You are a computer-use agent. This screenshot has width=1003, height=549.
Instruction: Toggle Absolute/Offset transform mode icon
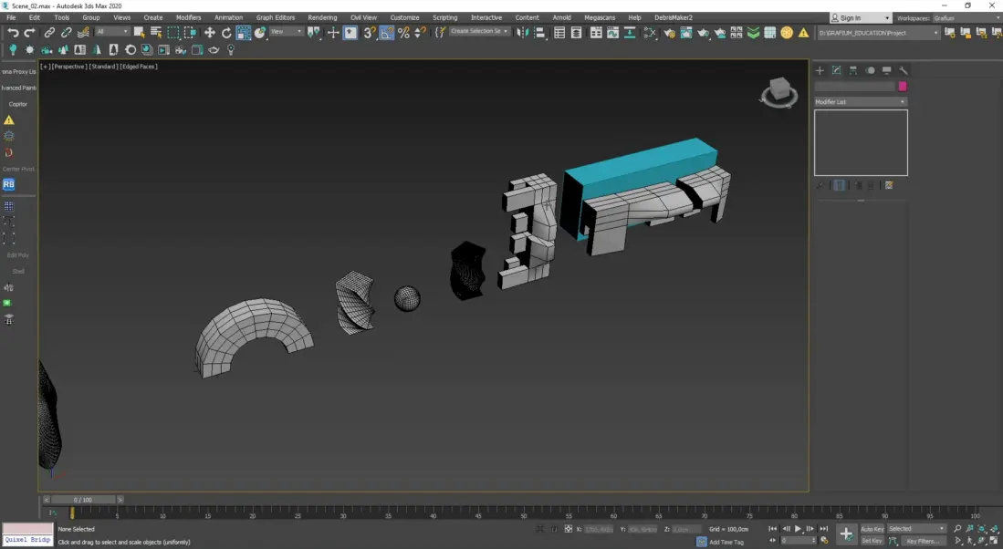[x=568, y=529]
